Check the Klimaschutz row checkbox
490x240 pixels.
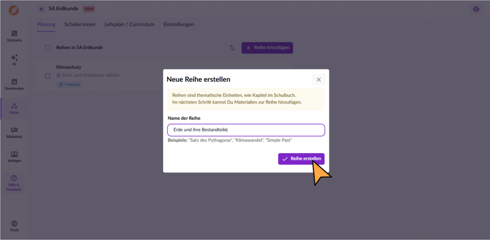pos(47,75)
